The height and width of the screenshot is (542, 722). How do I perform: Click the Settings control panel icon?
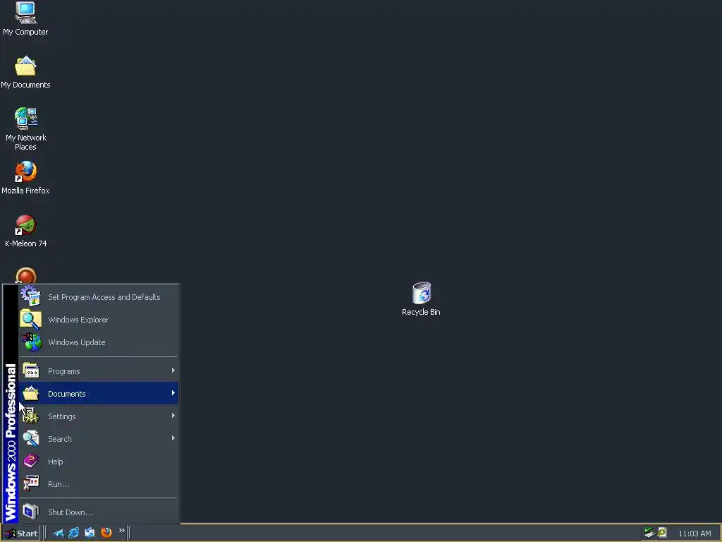pos(31,416)
